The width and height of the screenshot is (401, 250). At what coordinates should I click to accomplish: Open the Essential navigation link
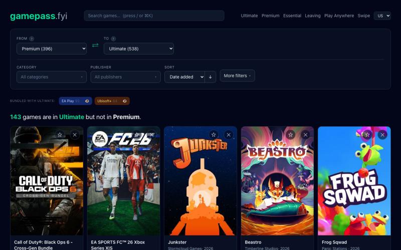pos(292,15)
